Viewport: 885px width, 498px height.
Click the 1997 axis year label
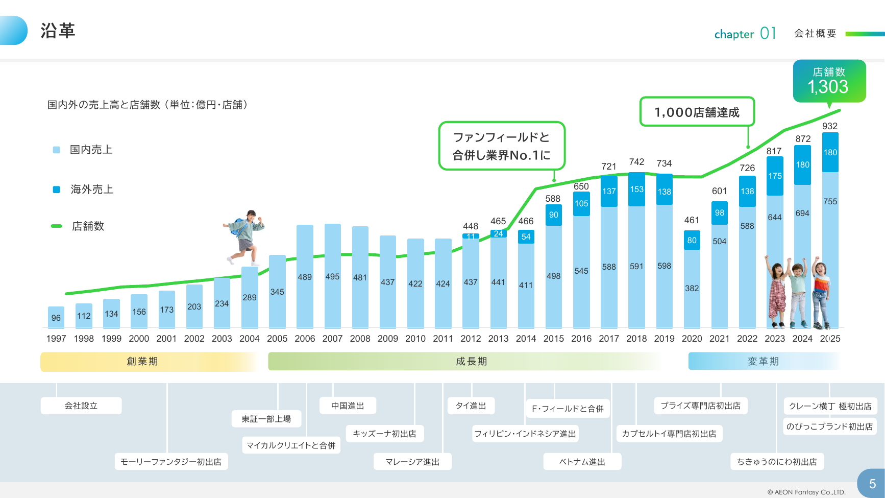(x=56, y=339)
